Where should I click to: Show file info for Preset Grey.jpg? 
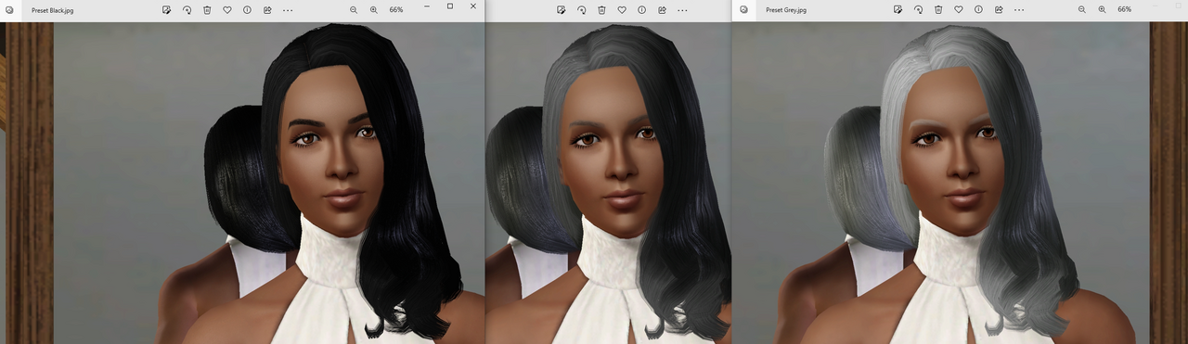[x=979, y=9]
